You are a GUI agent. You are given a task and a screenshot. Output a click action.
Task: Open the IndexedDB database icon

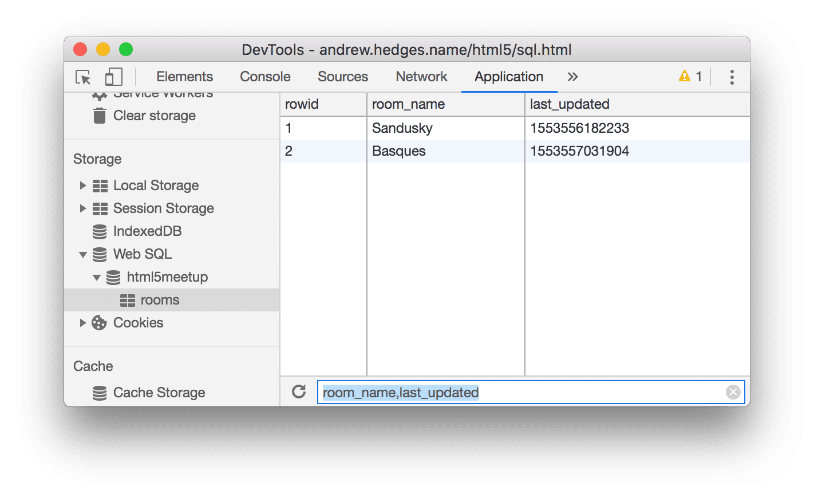pyautogui.click(x=100, y=231)
